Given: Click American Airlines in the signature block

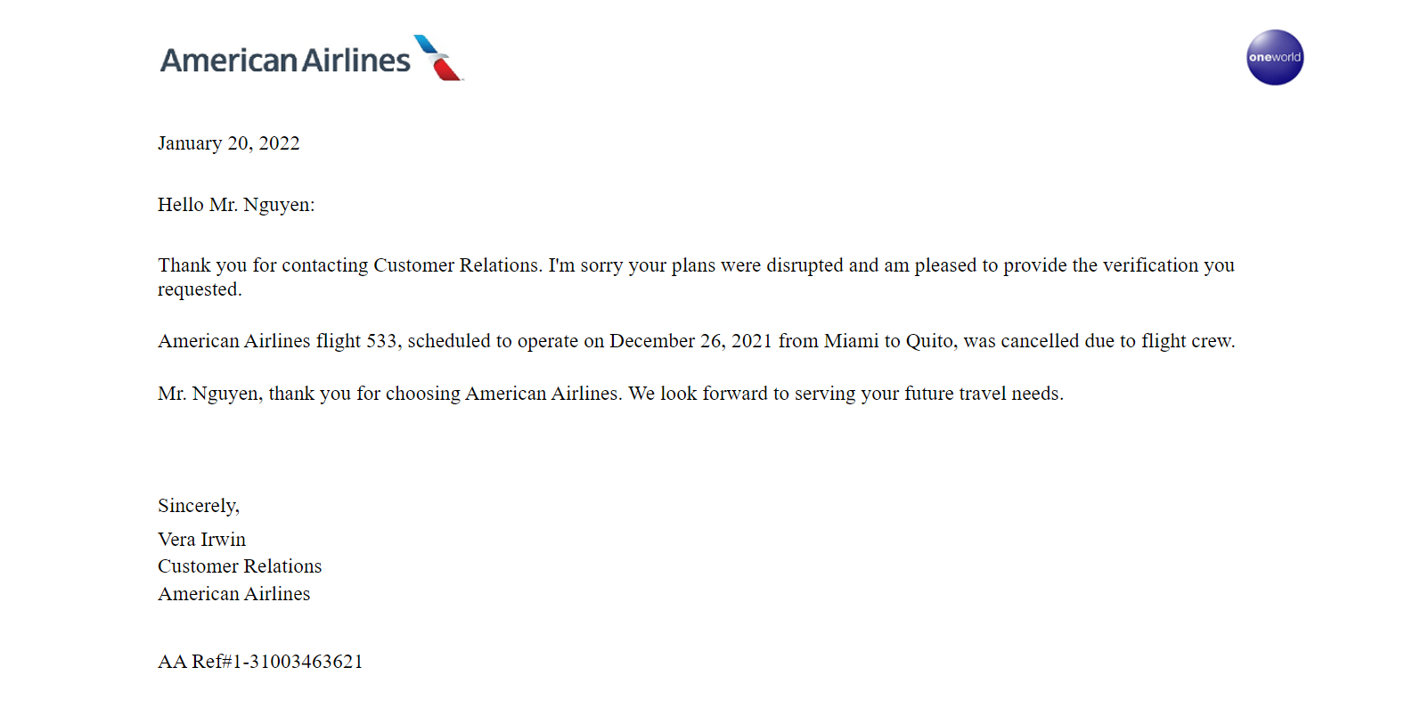Looking at the screenshot, I should [x=234, y=594].
